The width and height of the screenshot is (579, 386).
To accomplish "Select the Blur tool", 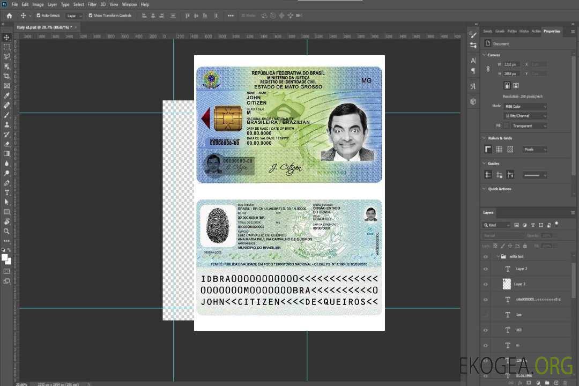I will (x=6, y=164).
